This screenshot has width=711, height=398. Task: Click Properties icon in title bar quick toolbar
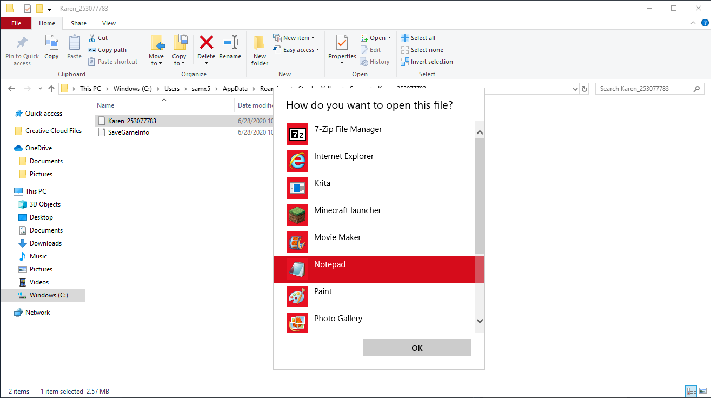pos(28,9)
